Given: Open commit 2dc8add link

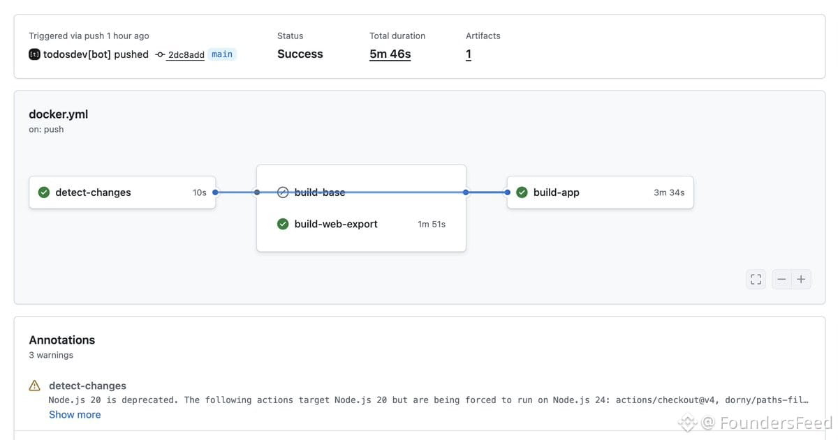Looking at the screenshot, I should tap(186, 54).
